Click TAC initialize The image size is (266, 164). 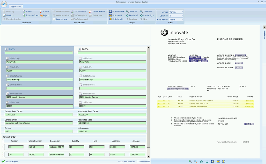point(78,12)
